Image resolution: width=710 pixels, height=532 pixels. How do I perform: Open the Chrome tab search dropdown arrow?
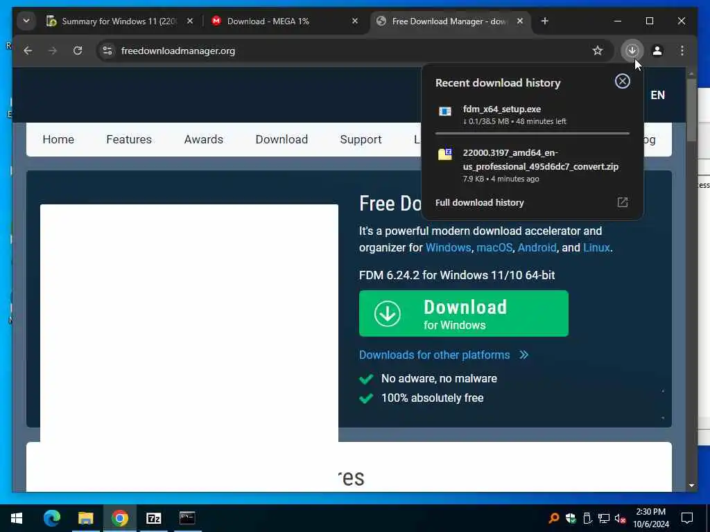pos(26,21)
